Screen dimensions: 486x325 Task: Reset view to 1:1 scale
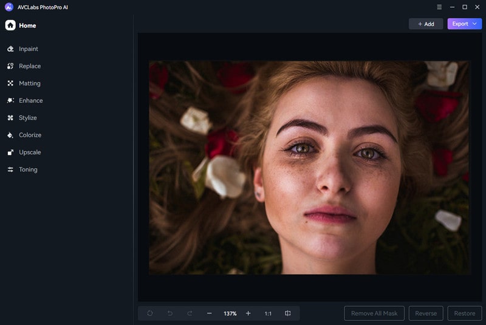[x=268, y=313]
